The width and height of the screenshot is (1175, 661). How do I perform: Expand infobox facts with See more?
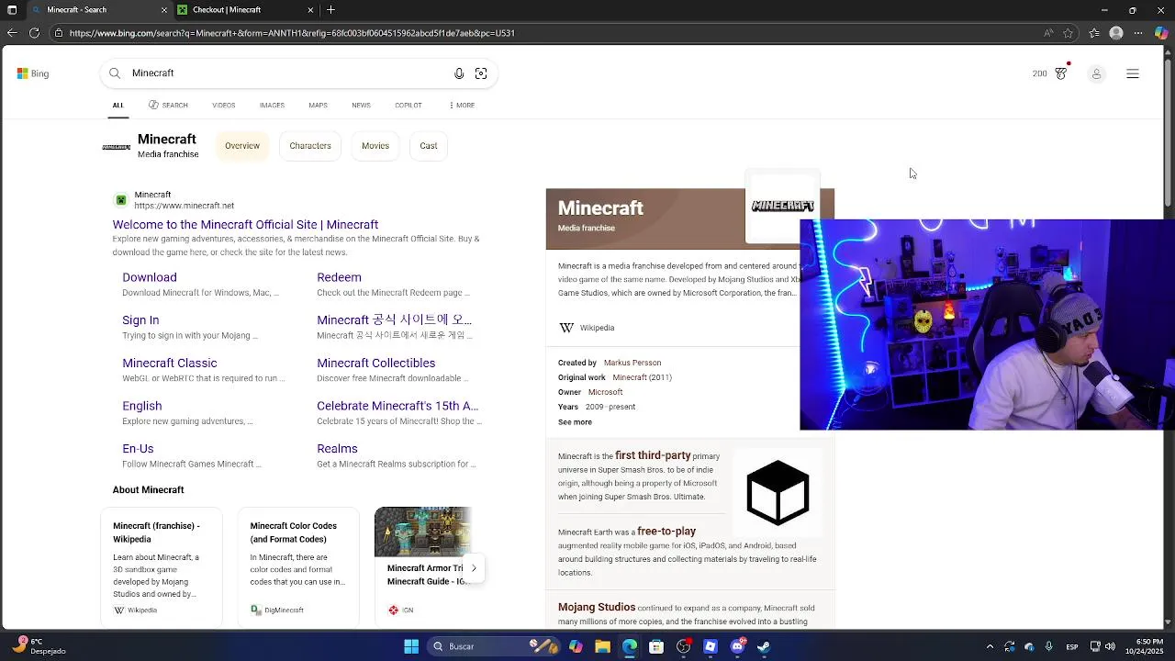click(575, 422)
